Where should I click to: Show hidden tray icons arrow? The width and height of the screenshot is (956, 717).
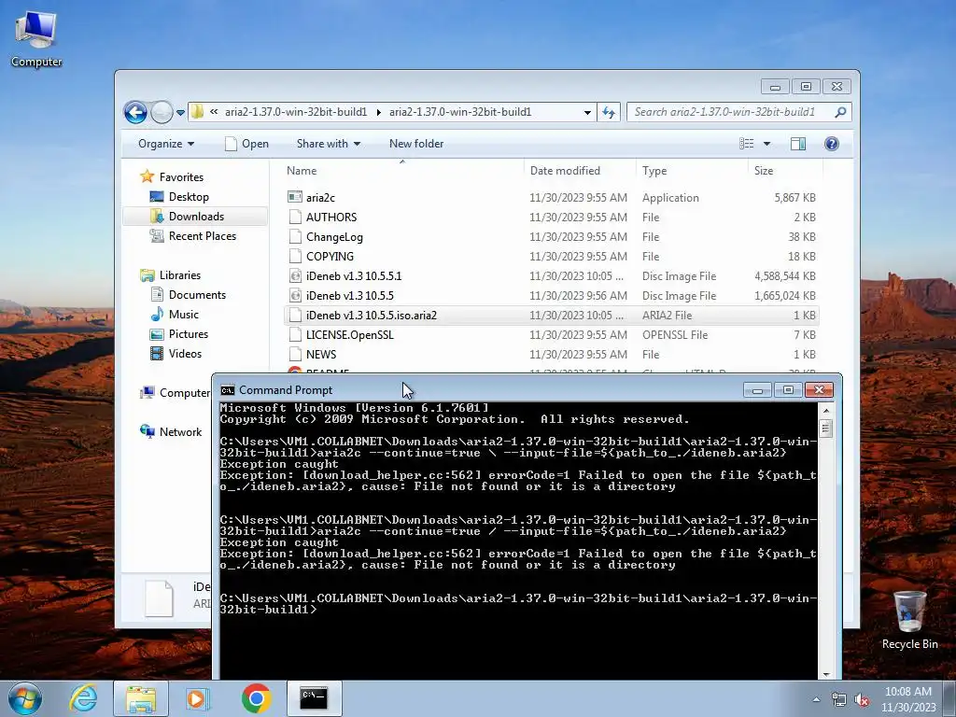coord(816,699)
